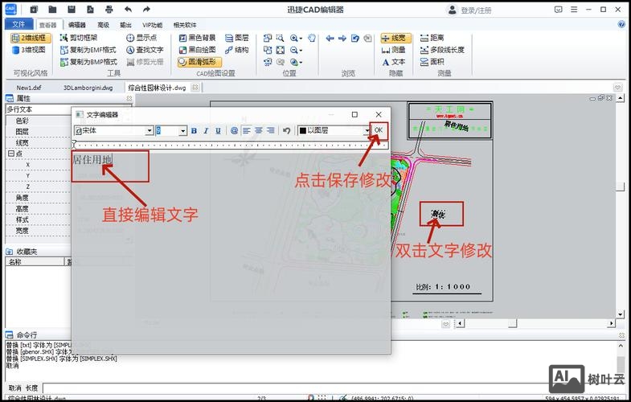Image resolution: width=631 pixels, height=402 pixels.
Task: Toggle 测量 display in 隐藏 group
Action: (394, 50)
